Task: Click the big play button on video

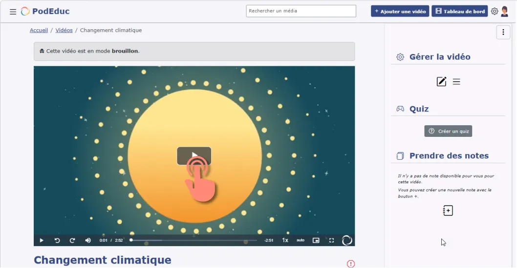Action: pyautogui.click(x=194, y=155)
